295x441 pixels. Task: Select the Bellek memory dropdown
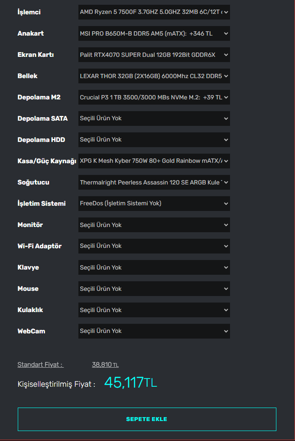coord(154,76)
